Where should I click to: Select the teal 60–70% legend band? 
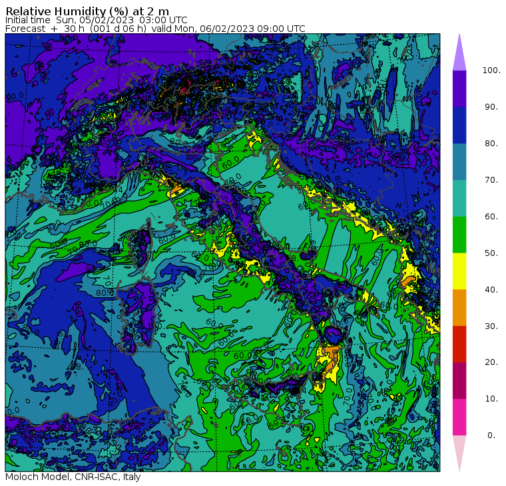[459, 198]
